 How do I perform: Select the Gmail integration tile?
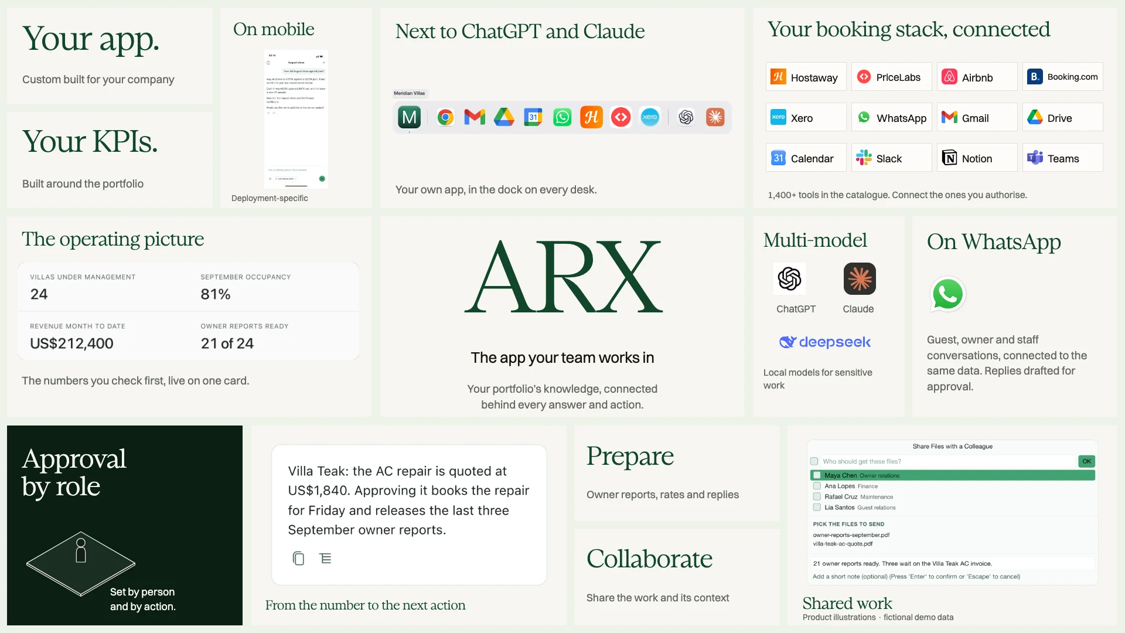tap(977, 117)
